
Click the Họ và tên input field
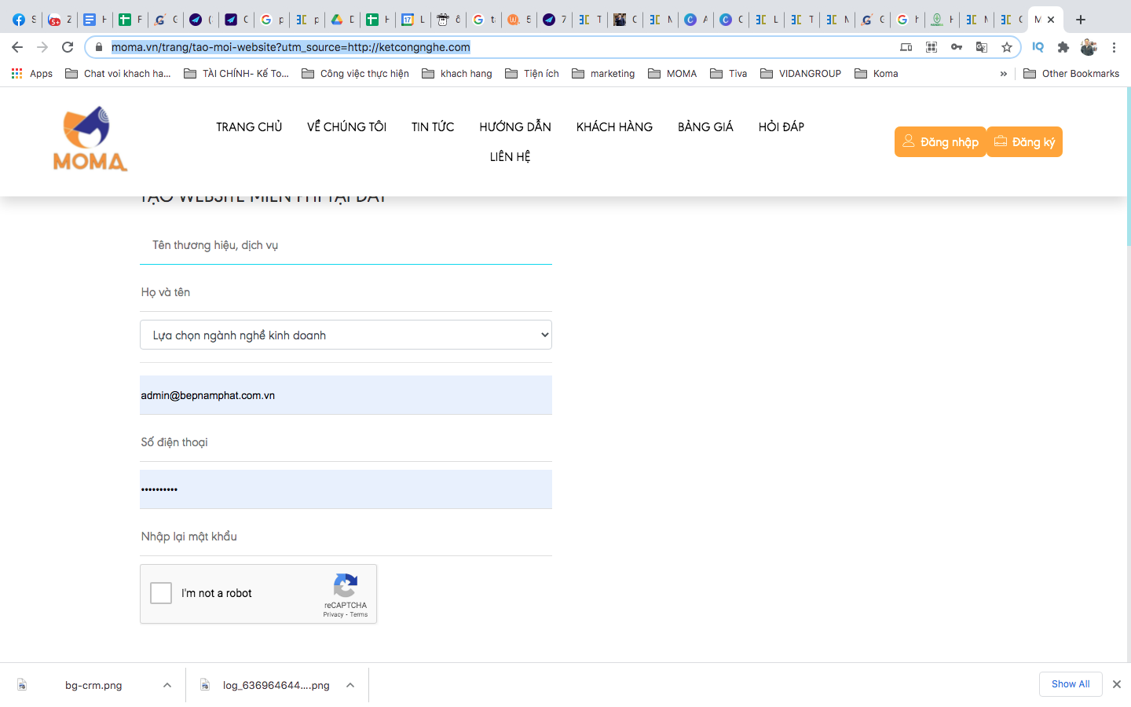(346, 292)
